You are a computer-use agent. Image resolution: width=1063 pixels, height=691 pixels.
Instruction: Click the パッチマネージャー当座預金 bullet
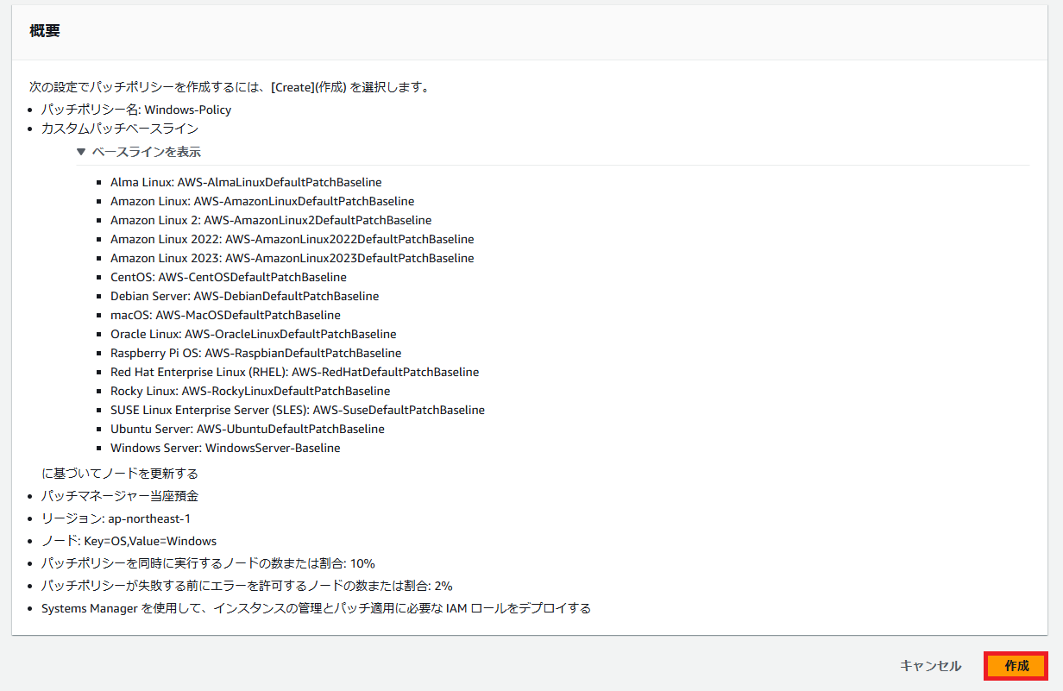pos(120,496)
